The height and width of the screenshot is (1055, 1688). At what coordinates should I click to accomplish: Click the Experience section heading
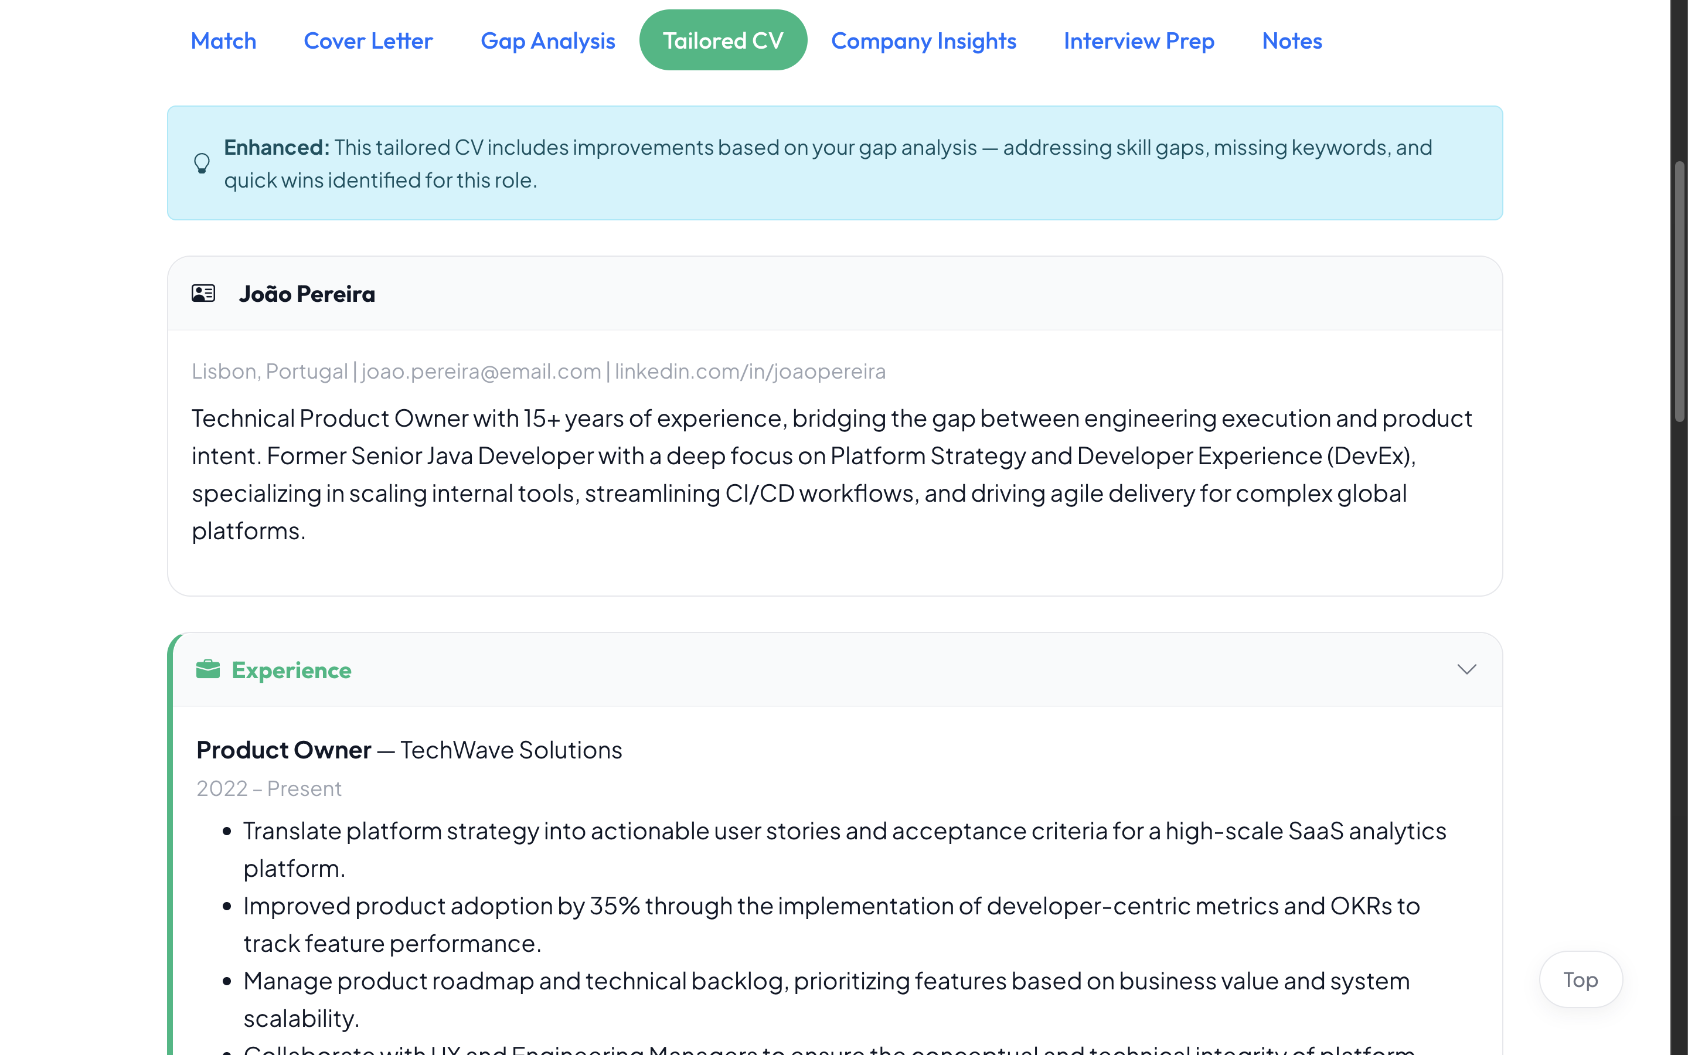pyautogui.click(x=291, y=670)
